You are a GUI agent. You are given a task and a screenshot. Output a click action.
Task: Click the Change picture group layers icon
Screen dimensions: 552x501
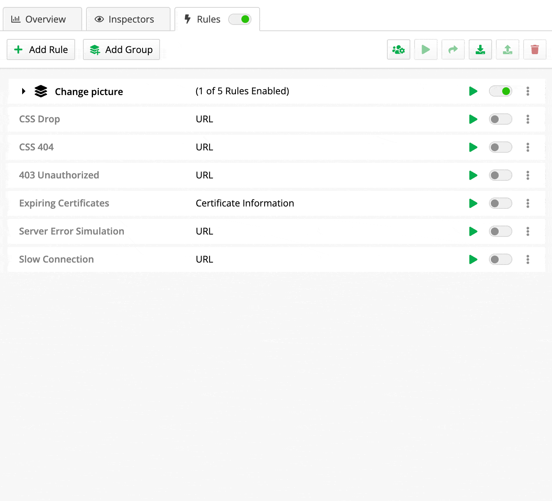coord(41,91)
